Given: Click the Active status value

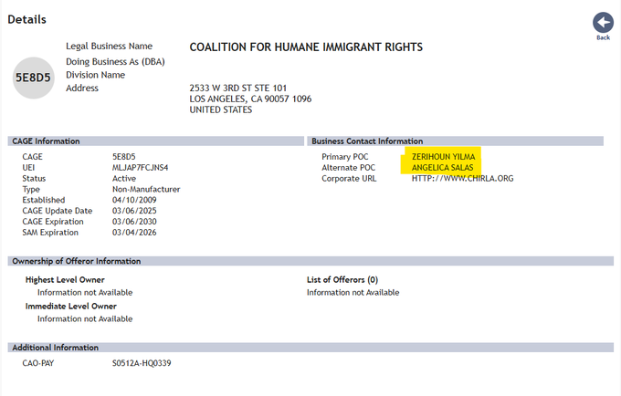Looking at the screenshot, I should 124,178.
